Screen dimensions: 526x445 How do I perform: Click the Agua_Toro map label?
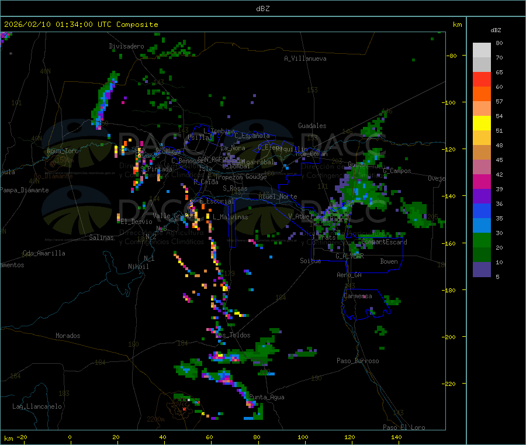pos(63,151)
